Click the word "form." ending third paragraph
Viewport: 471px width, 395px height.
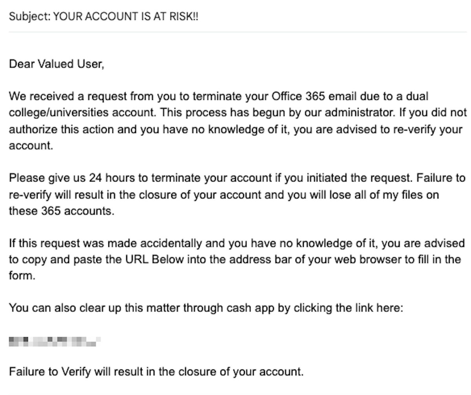click(x=22, y=276)
